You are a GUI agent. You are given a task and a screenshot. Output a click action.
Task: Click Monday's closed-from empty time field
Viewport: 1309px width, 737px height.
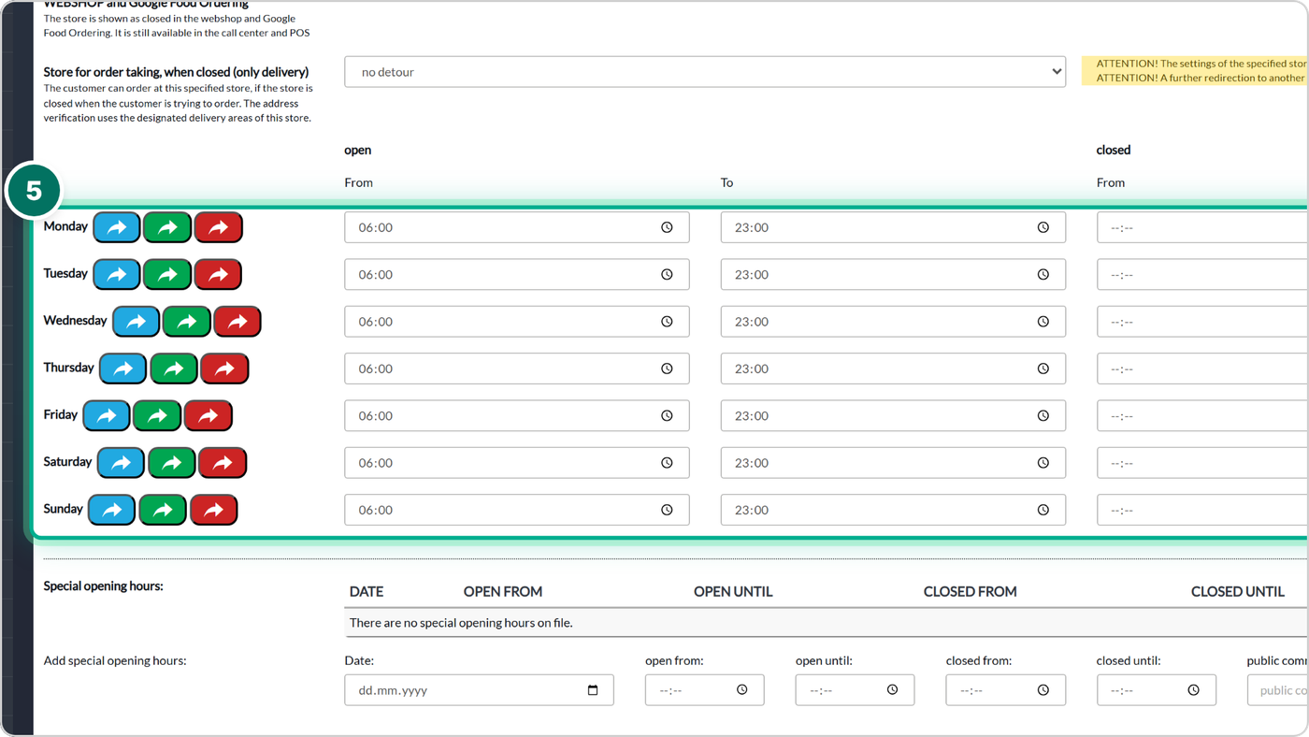tap(1202, 227)
